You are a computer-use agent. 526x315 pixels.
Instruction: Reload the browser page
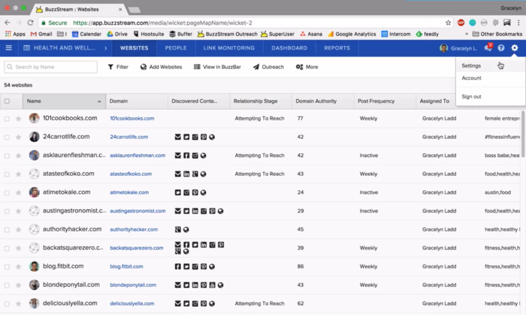pos(30,23)
